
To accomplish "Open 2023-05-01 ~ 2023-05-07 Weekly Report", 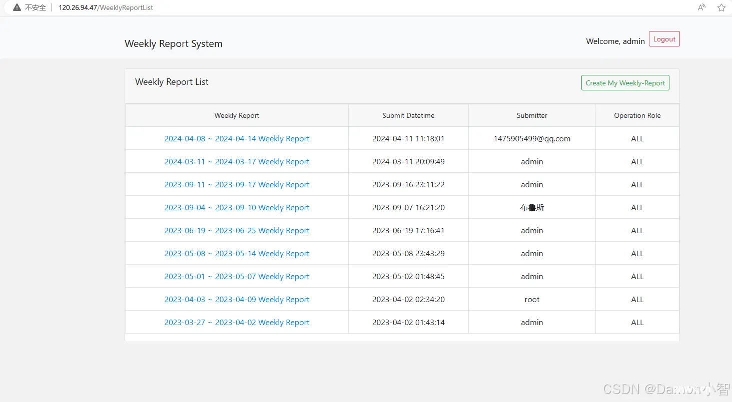I will 237,277.
